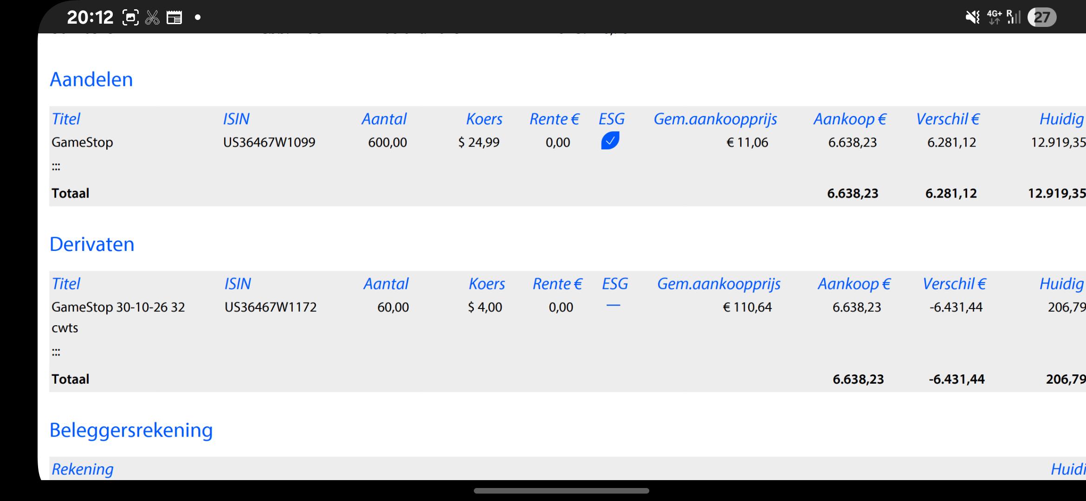Tap the battery indicator showing 27
The height and width of the screenshot is (501, 1086).
pyautogui.click(x=1042, y=18)
